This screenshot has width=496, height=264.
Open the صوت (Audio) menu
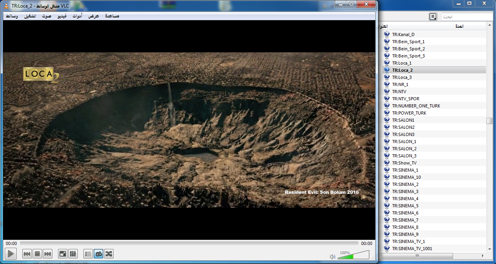coord(47,16)
